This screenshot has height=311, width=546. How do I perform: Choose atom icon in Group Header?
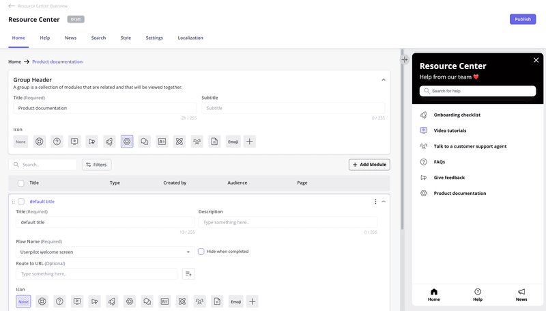tap(179, 141)
